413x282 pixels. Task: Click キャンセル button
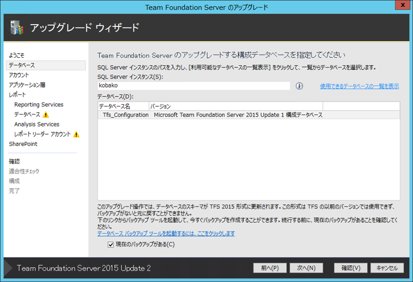387,268
